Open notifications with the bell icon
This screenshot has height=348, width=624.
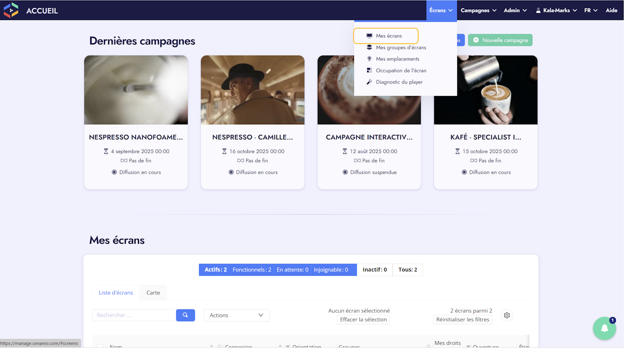[x=604, y=329]
